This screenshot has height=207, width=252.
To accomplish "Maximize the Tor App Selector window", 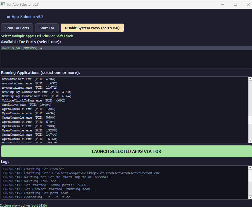I will (235, 4).
